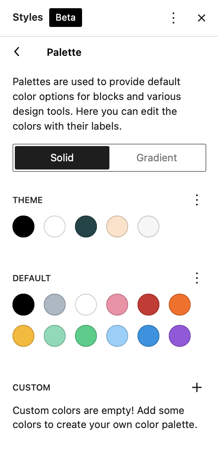Switch to Gradient colors
218x453 pixels.
tap(157, 158)
